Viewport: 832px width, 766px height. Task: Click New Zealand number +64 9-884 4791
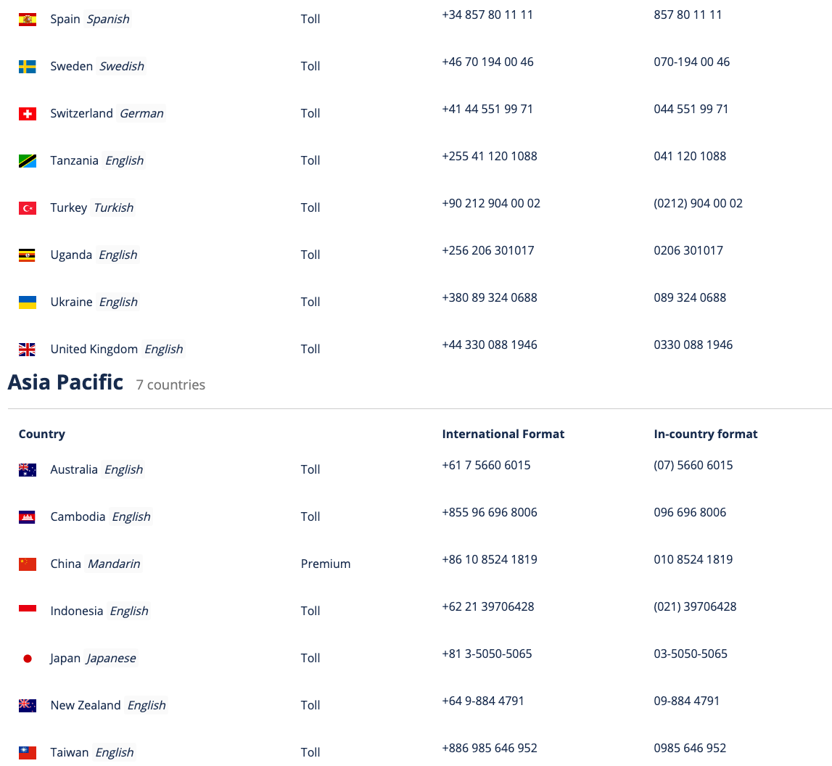483,701
